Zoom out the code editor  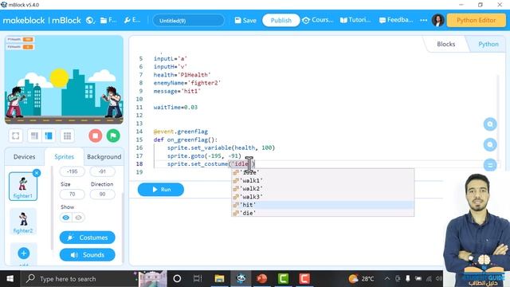tap(490, 145)
